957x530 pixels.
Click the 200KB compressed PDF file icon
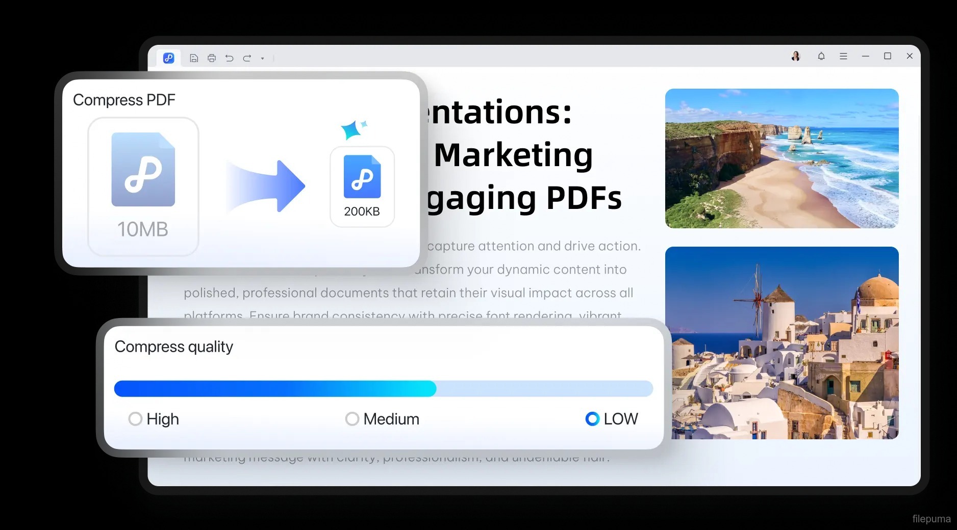coord(362,177)
